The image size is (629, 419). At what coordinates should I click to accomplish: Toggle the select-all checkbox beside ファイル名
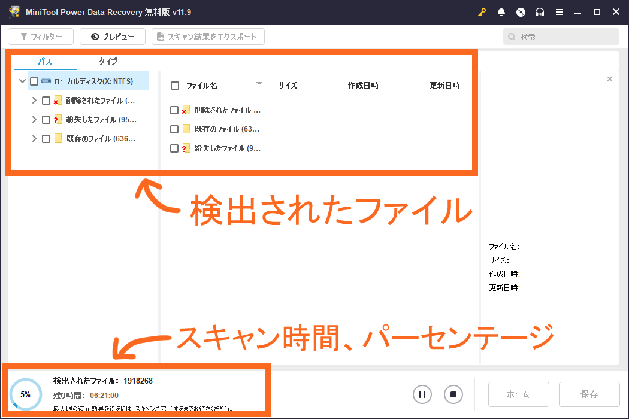175,86
